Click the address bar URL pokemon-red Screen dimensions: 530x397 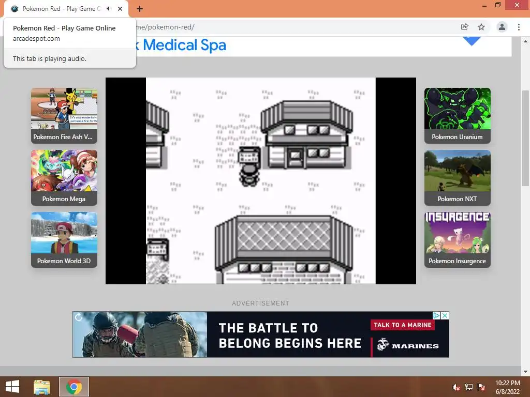click(165, 27)
